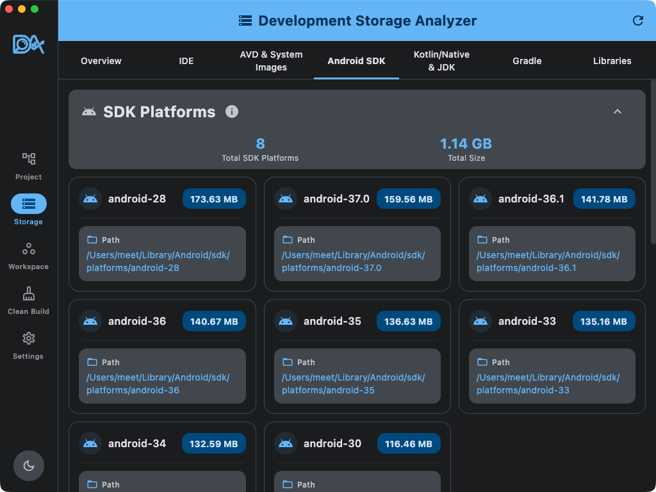Click the 135.16 MB size badge
656x492 pixels.
pyautogui.click(x=603, y=321)
